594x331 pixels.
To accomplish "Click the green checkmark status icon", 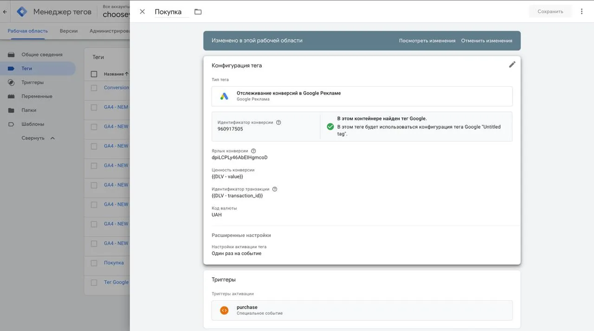I will pyautogui.click(x=330, y=127).
